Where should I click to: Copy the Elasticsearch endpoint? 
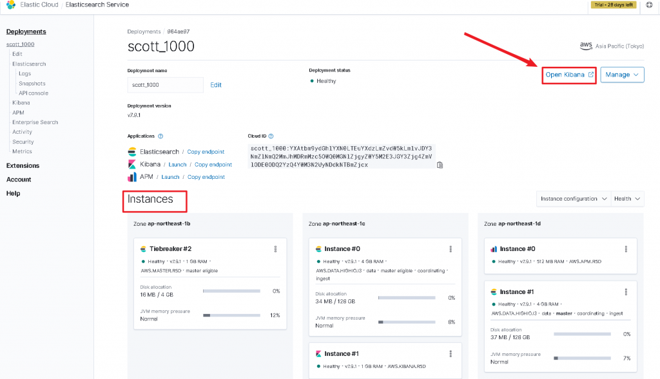pos(206,152)
